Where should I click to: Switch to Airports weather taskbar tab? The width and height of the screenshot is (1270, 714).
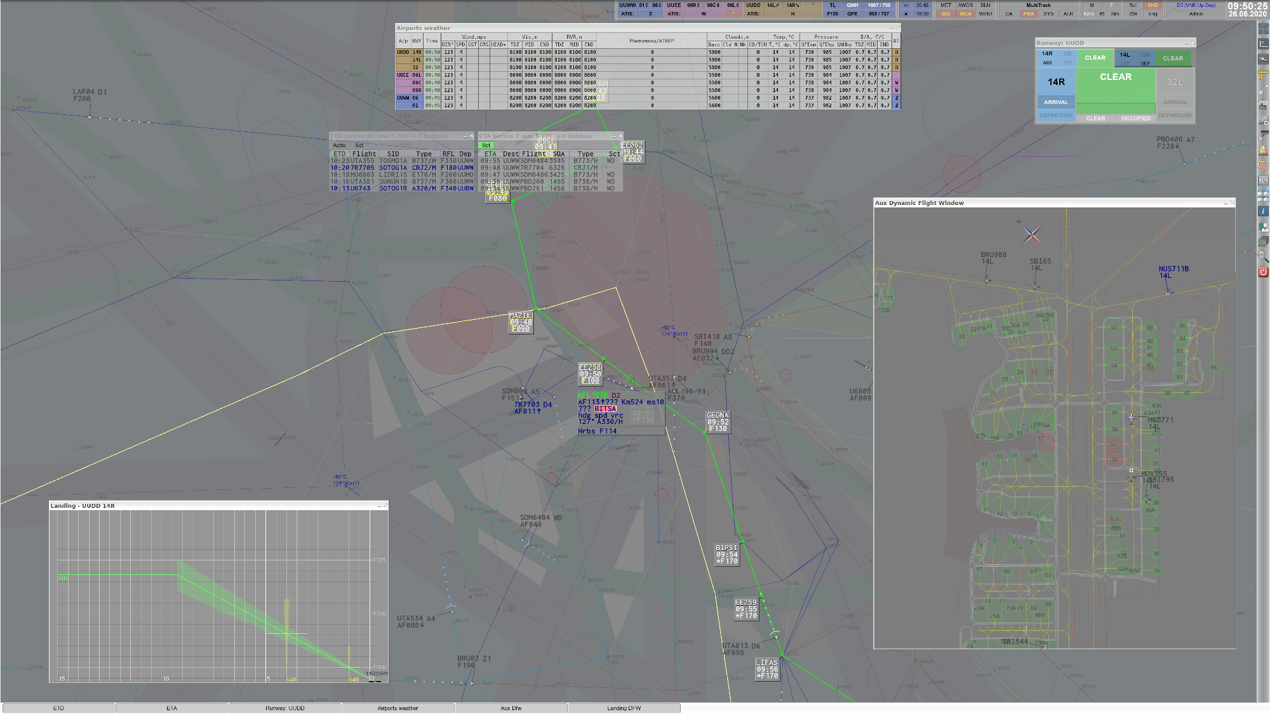coord(398,708)
